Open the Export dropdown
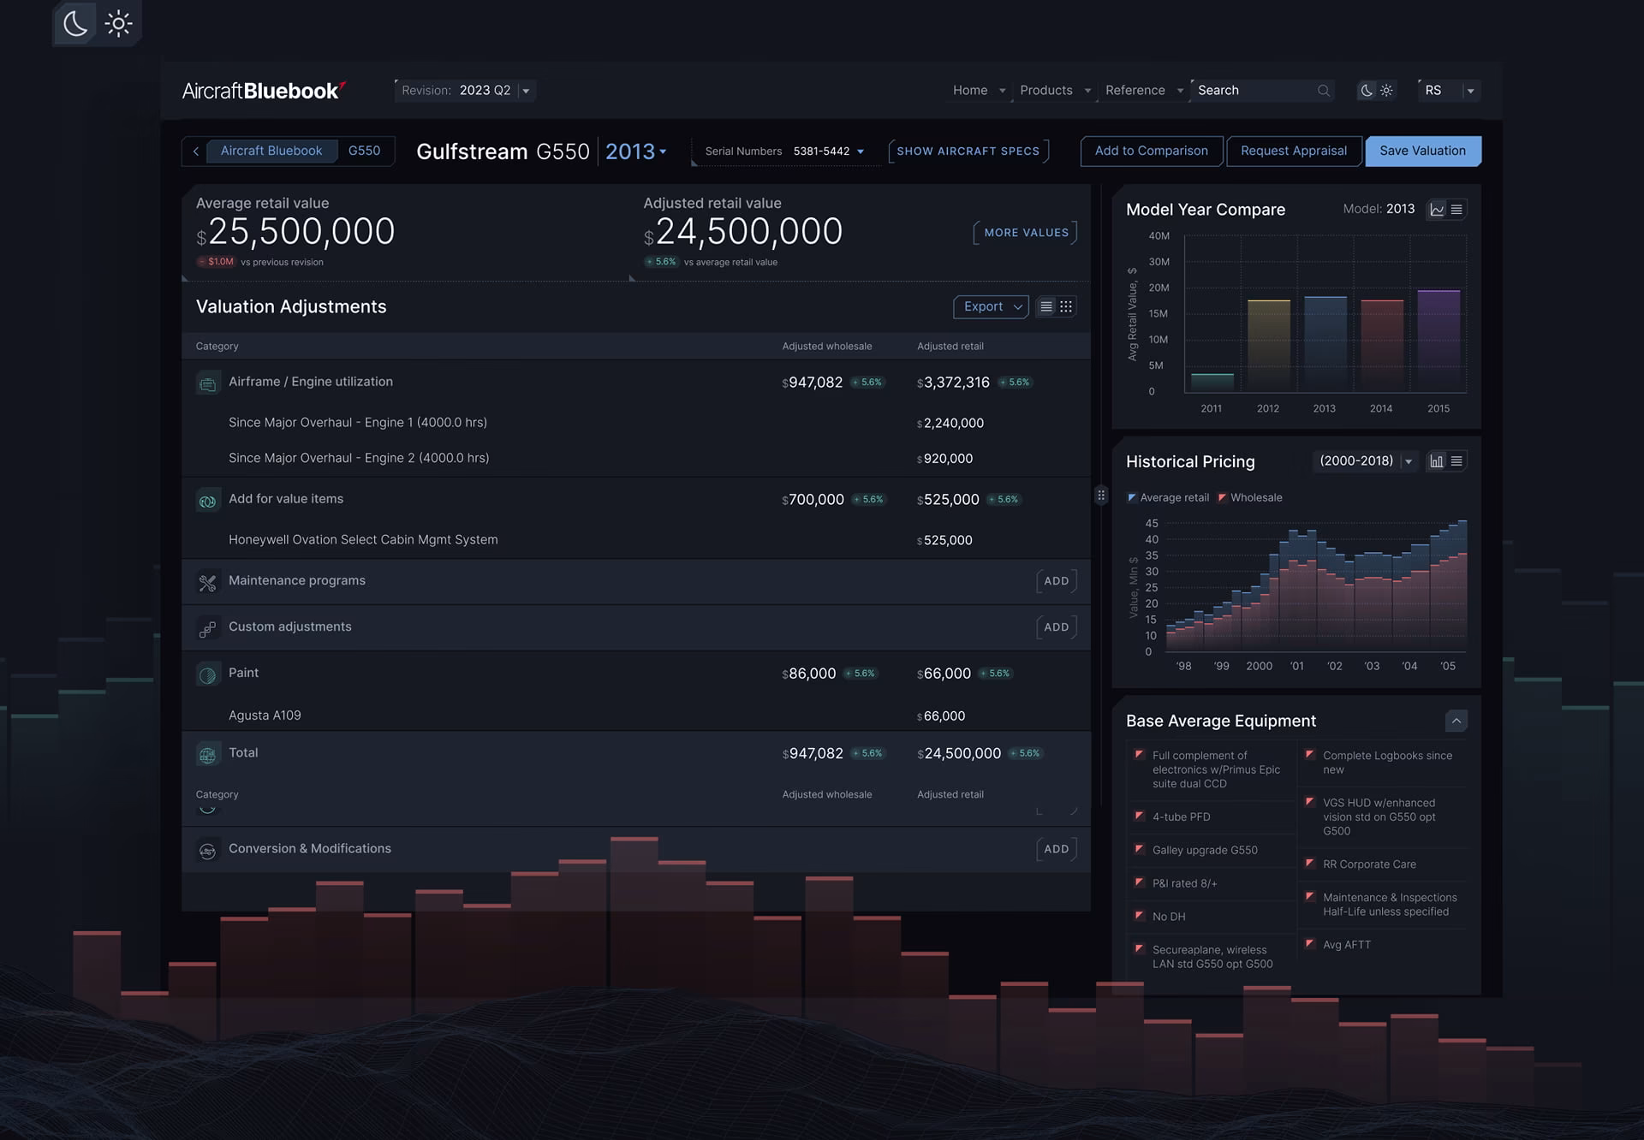The image size is (1644, 1140). [991, 306]
